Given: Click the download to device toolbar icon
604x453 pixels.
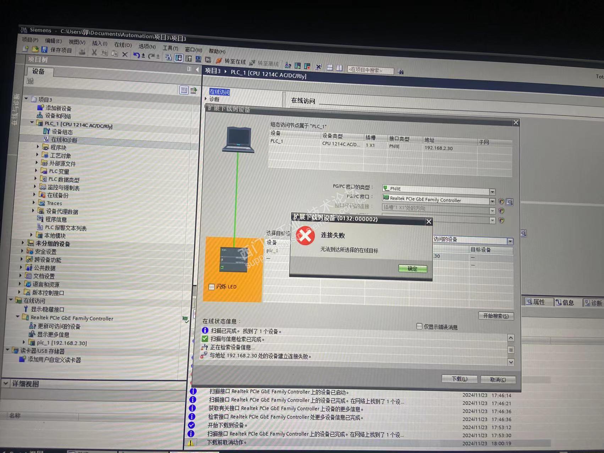Looking at the screenshot, I should click(x=179, y=58).
